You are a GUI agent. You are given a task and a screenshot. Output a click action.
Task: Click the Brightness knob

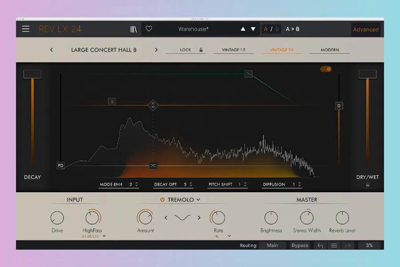pos(271,218)
